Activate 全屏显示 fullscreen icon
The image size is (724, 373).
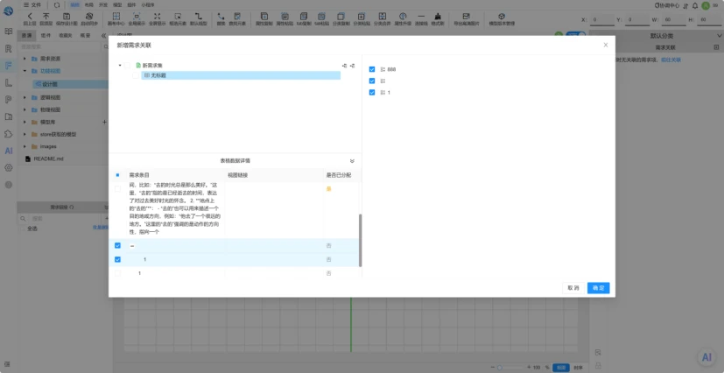pyautogui.click(x=157, y=16)
